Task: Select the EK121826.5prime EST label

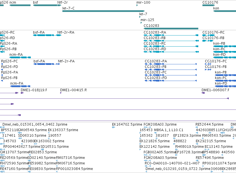Action: [x=154, y=141]
